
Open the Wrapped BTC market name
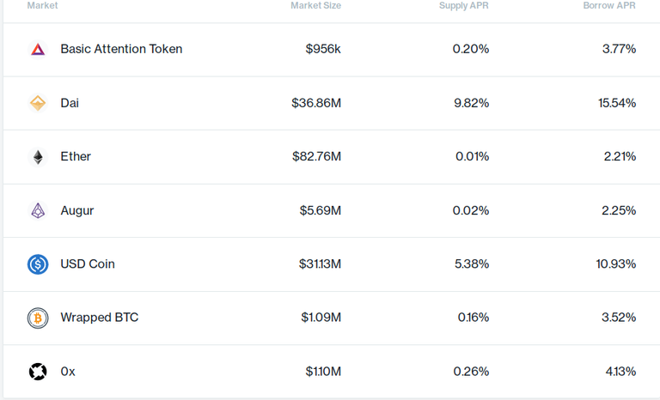(100, 318)
